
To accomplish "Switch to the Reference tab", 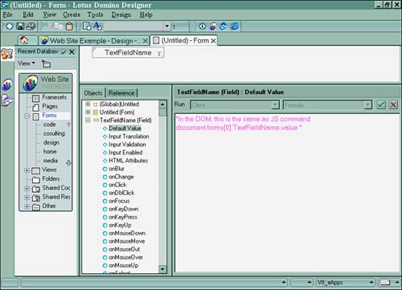I will (x=121, y=93).
